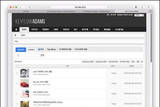Open the 사용자 navigation menu
The image size is (160, 107).
(x=56, y=29)
